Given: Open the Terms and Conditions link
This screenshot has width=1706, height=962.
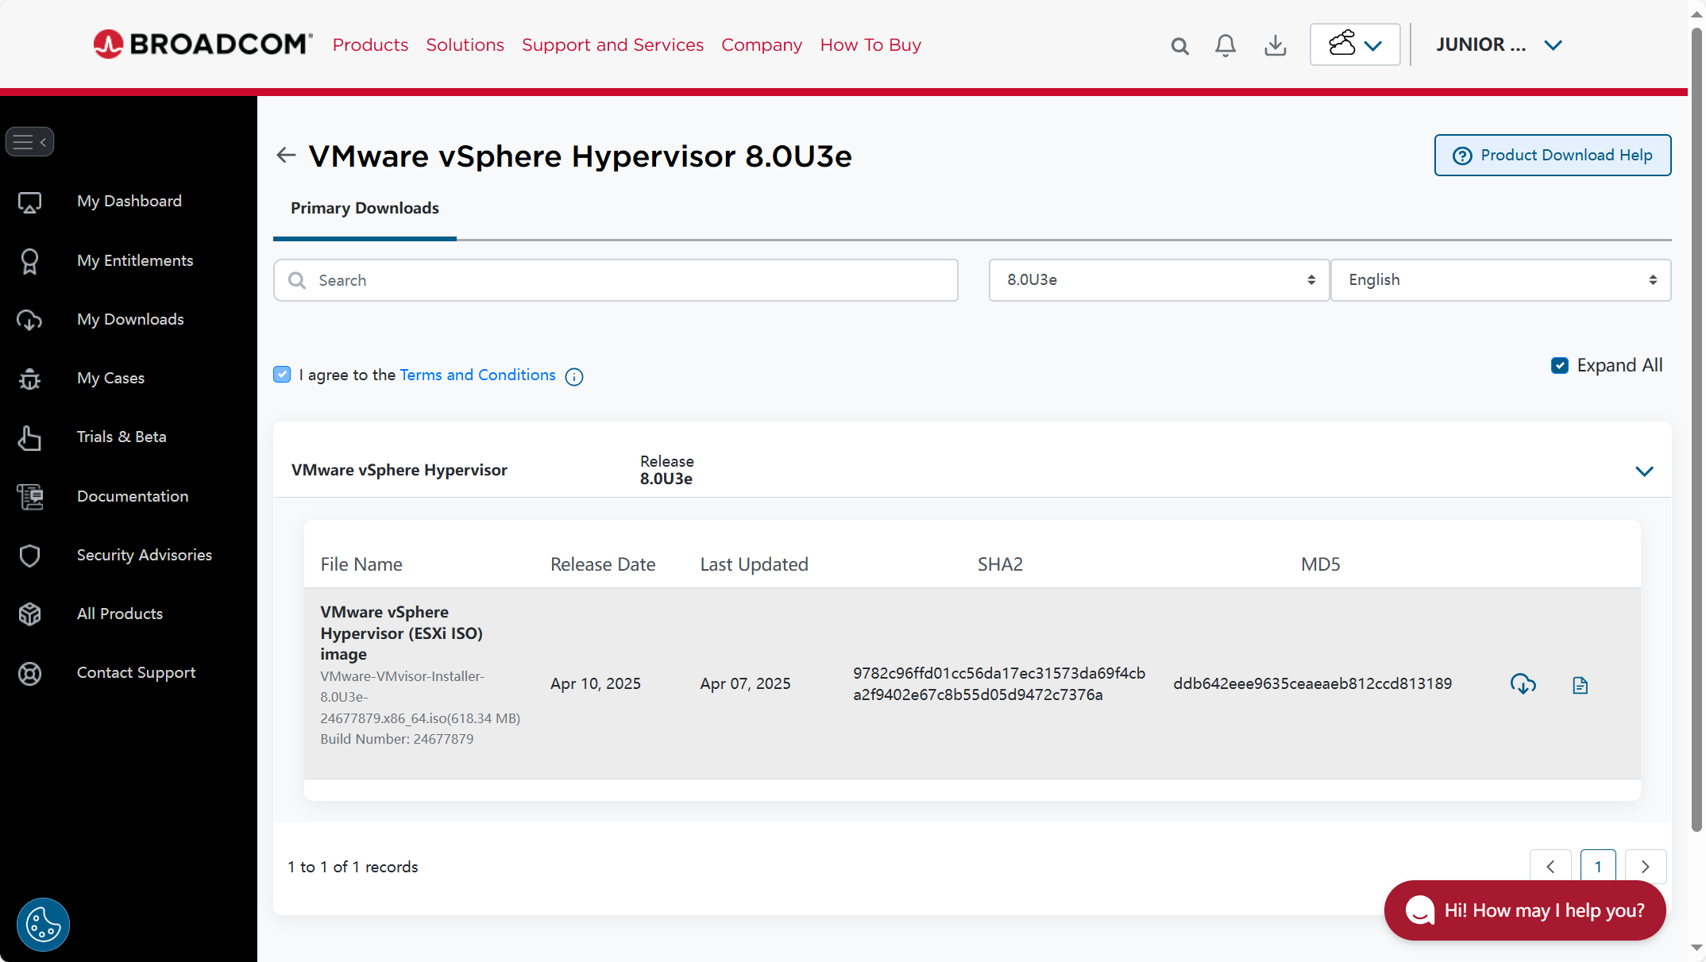Looking at the screenshot, I should tap(477, 375).
